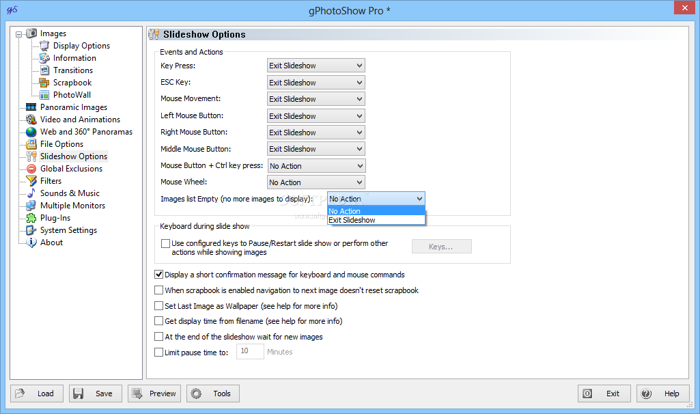Open the Mouse Wheel action dropdown
The image size is (700, 414).
[x=316, y=182]
